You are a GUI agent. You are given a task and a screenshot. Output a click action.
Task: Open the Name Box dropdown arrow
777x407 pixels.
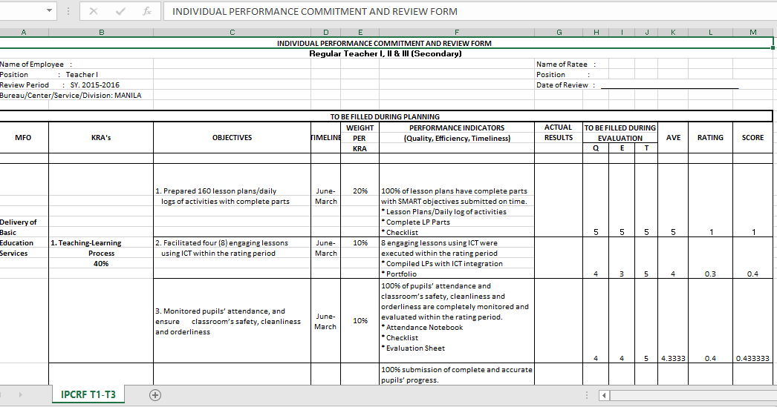(49, 10)
